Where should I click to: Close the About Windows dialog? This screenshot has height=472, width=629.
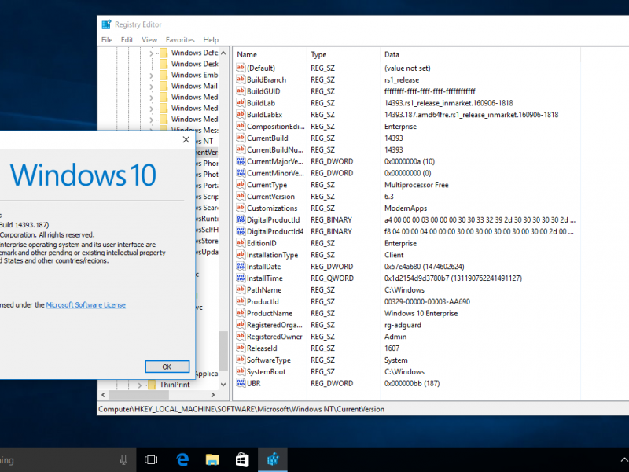click(186, 139)
